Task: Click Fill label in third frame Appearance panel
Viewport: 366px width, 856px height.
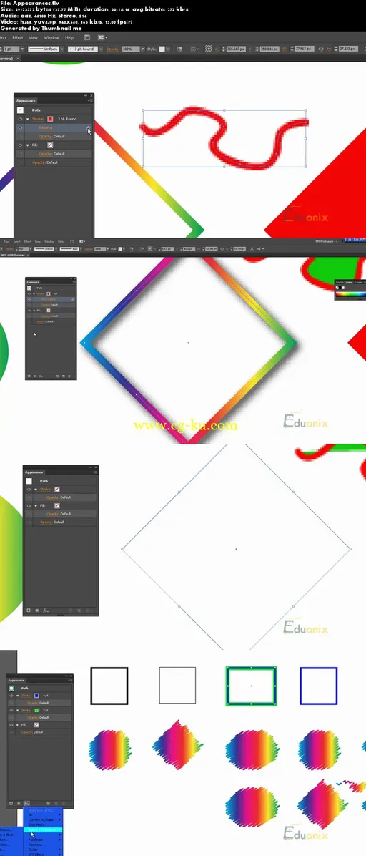Action: (x=43, y=505)
